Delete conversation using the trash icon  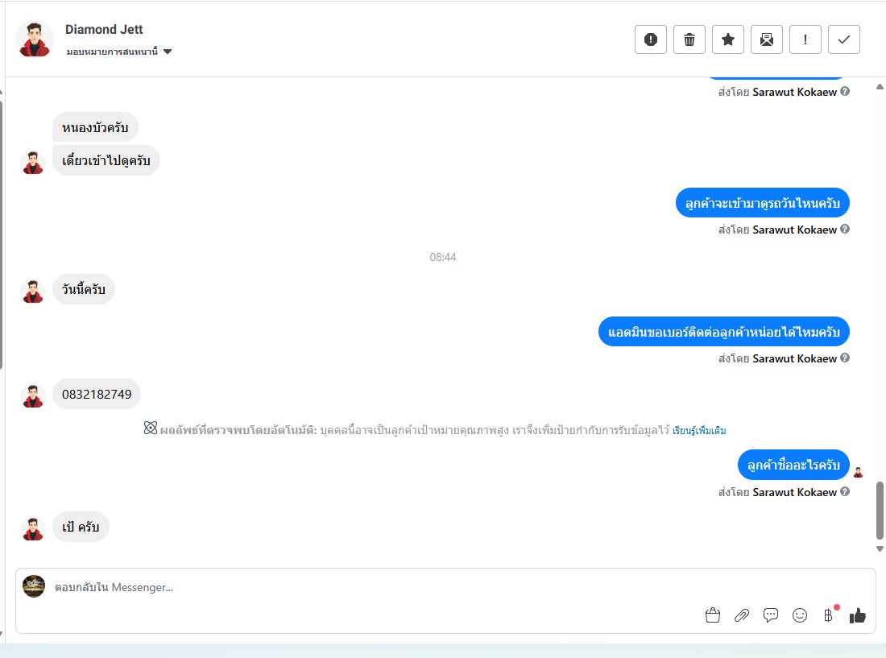coord(689,39)
